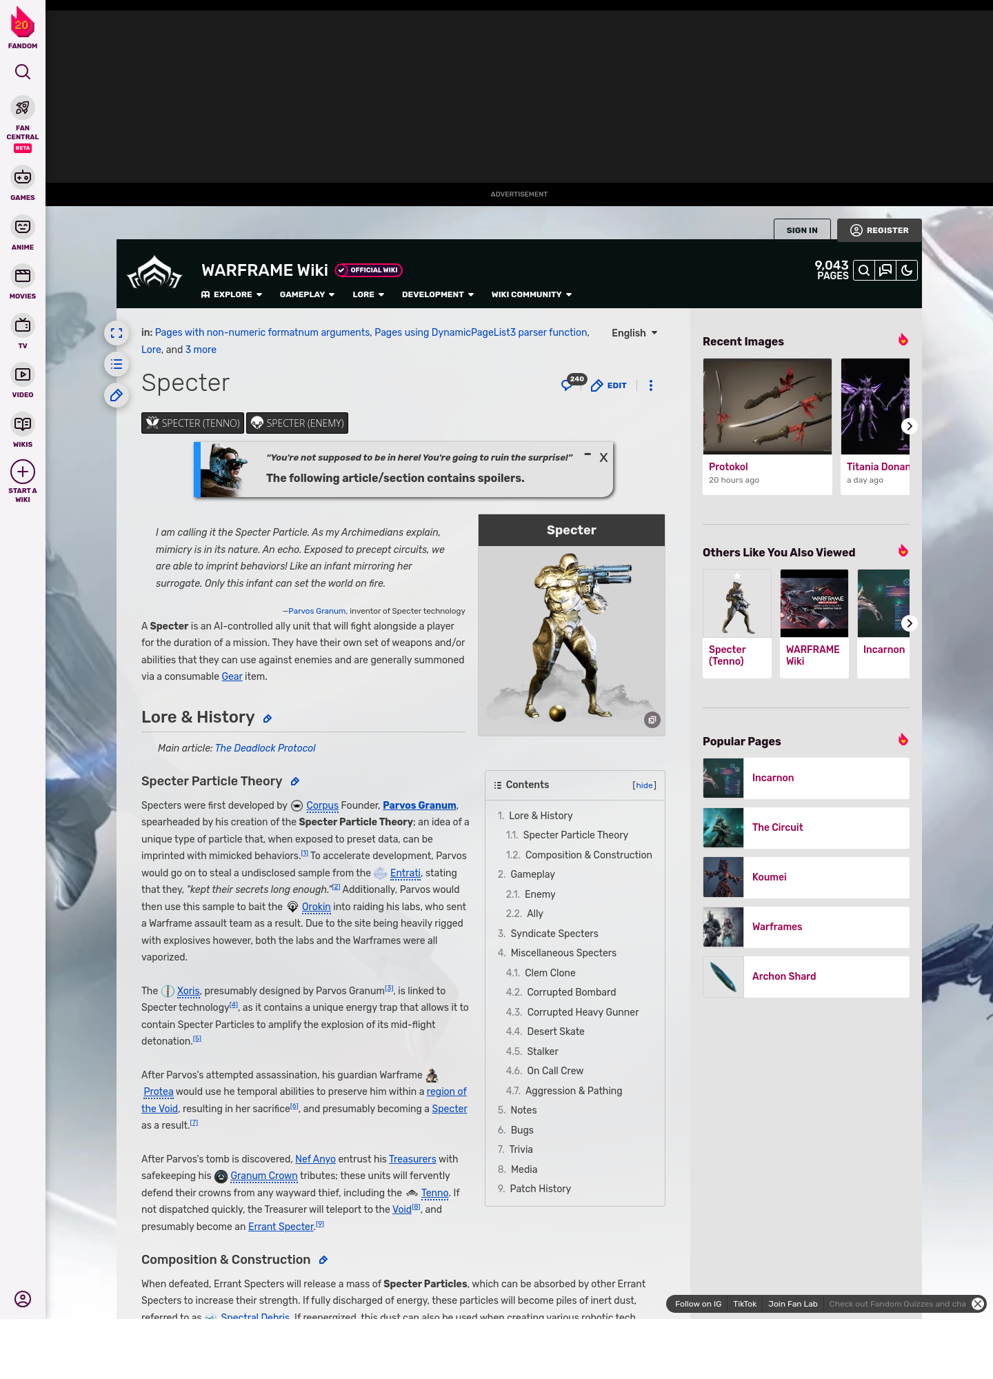Open The Circuit popular page
This screenshot has width=993, height=1379.
(x=806, y=827)
